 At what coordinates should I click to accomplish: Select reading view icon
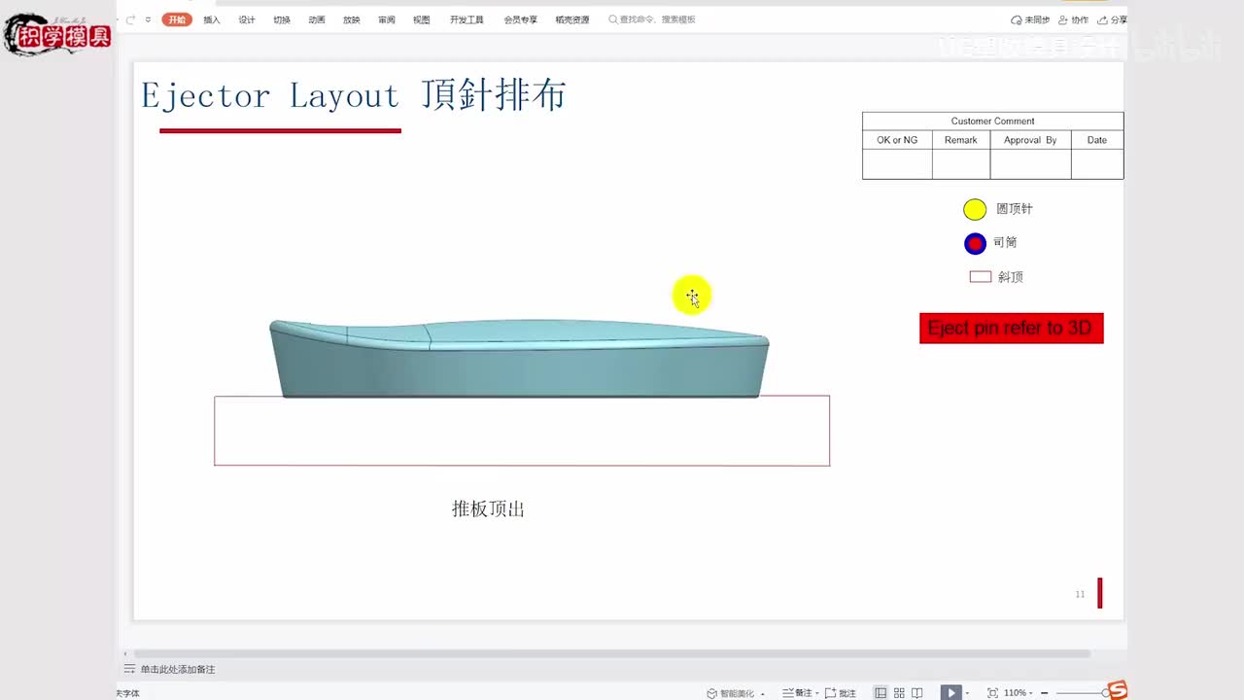pos(917,693)
